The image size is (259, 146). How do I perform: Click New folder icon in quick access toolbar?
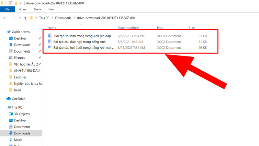(16, 3)
